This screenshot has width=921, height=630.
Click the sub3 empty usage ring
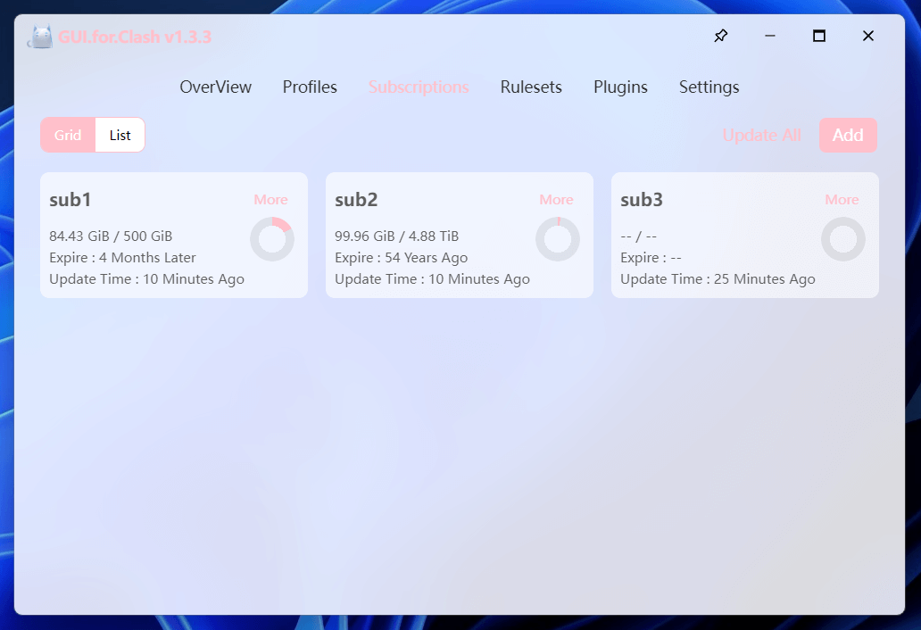coord(842,239)
